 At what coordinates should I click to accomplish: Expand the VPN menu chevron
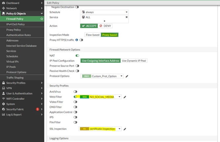click(x=42, y=88)
